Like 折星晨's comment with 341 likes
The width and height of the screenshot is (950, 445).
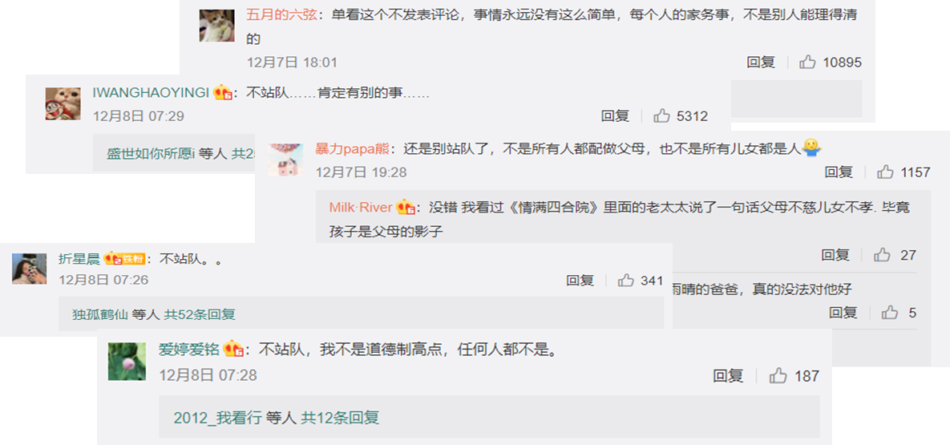[626, 280]
